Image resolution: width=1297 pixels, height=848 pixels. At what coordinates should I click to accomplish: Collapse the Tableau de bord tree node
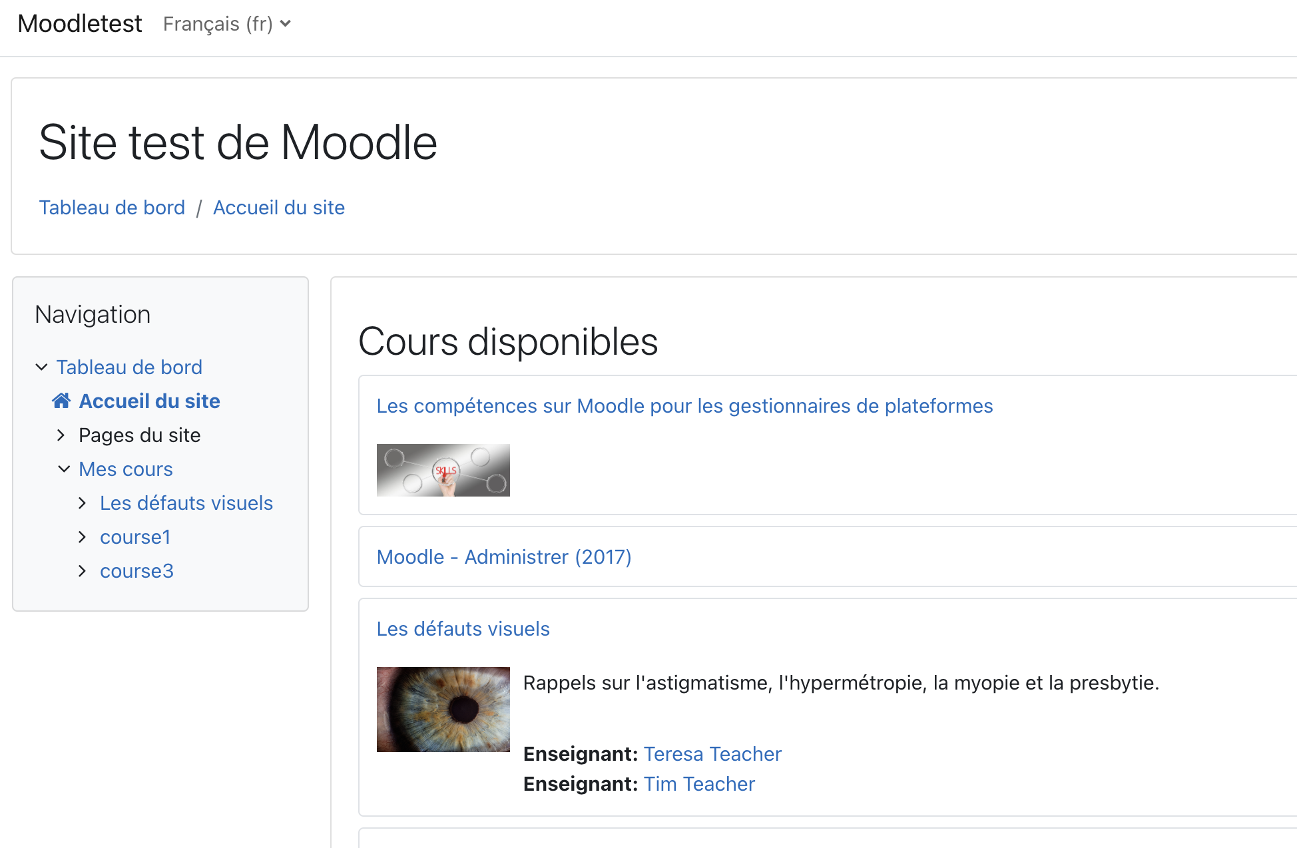(41, 367)
